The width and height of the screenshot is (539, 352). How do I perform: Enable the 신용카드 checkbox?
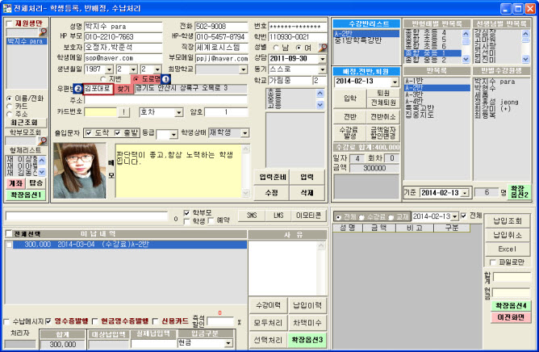coord(156,321)
